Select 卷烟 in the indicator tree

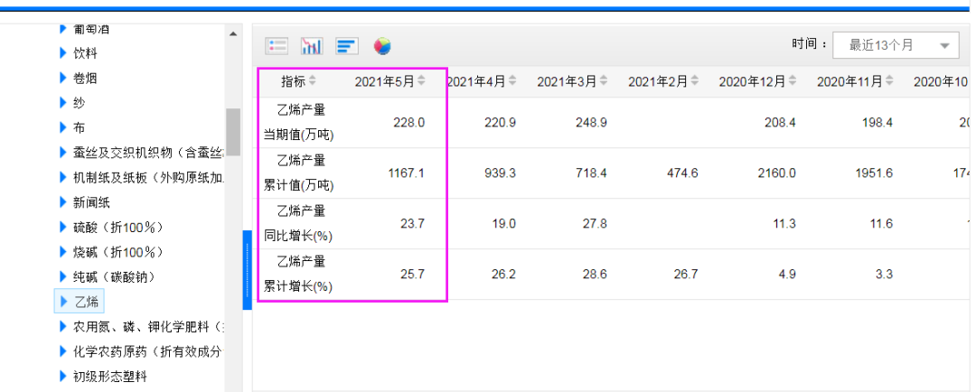[x=85, y=79]
